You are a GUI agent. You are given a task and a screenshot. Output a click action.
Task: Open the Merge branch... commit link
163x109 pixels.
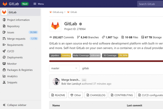[71, 80]
